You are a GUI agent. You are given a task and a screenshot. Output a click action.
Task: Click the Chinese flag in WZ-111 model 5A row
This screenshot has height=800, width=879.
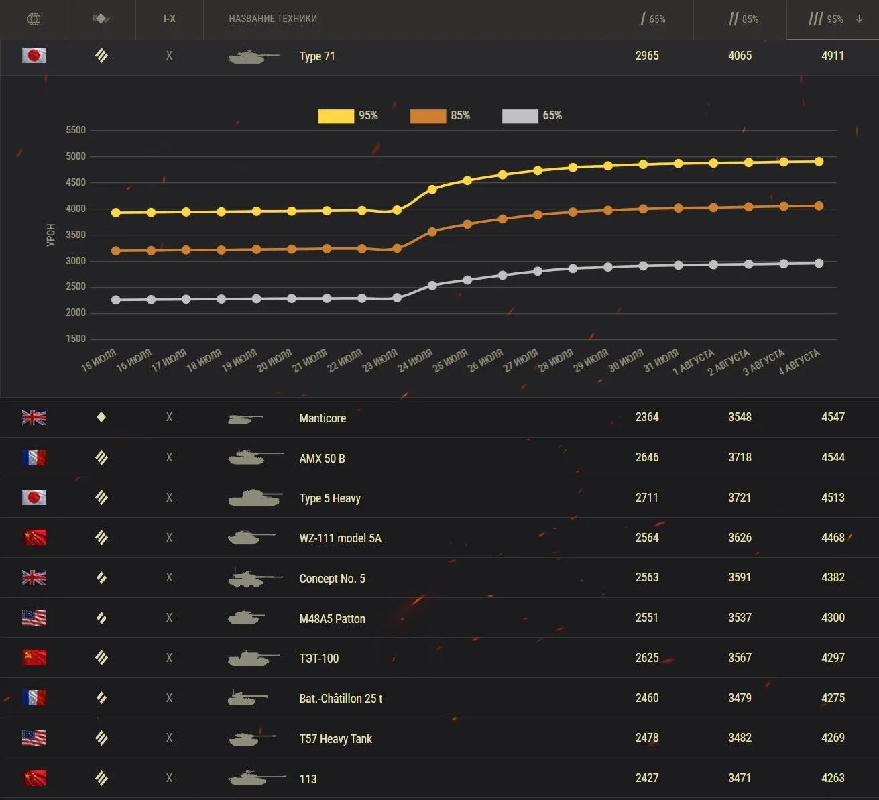click(x=34, y=537)
